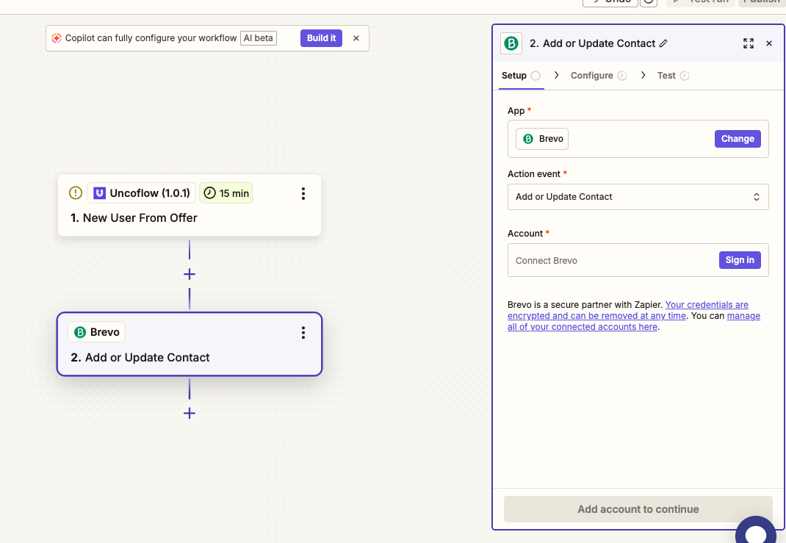
Task: Click the Publish button in top bar
Action: pos(762,2)
